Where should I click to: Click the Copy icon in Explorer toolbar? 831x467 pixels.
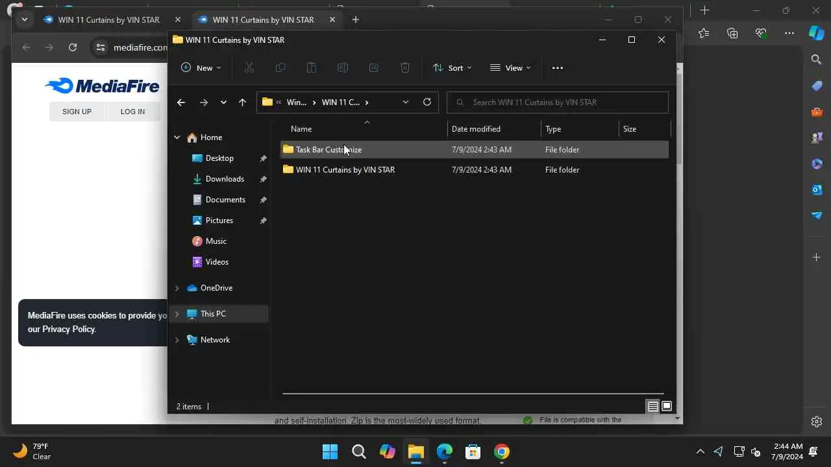[x=280, y=67]
